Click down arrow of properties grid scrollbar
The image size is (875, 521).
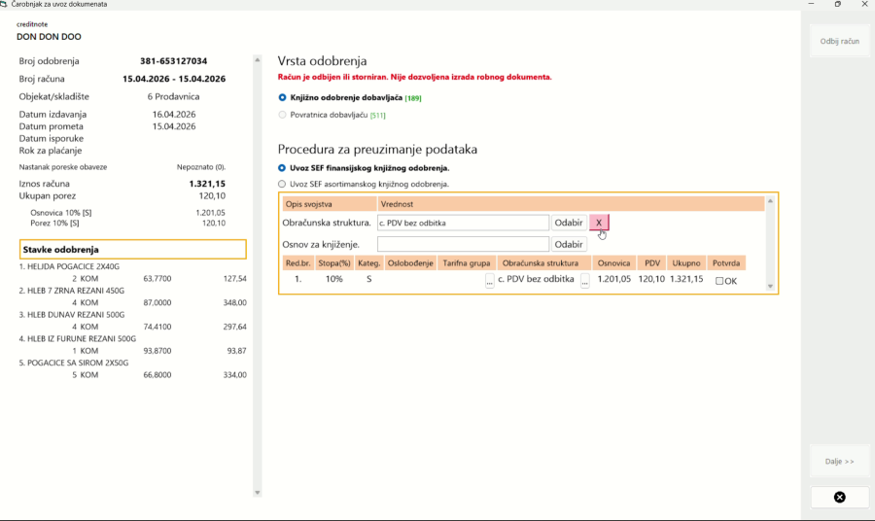(x=771, y=286)
